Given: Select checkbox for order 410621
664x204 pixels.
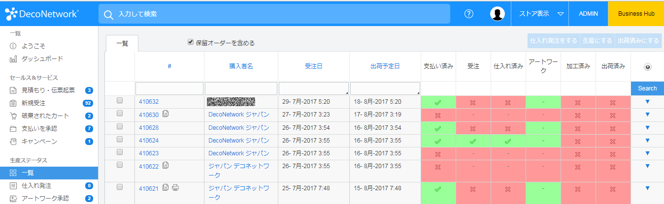Looking at the screenshot, I should (x=120, y=187).
